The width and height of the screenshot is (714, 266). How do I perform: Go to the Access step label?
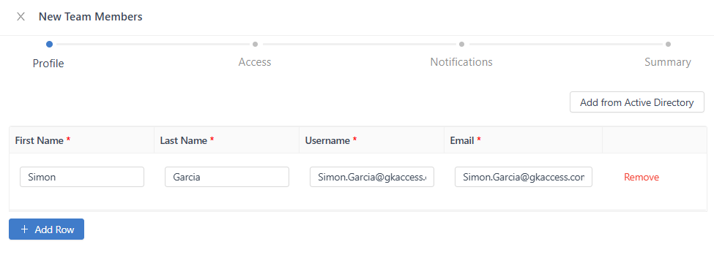pos(255,62)
